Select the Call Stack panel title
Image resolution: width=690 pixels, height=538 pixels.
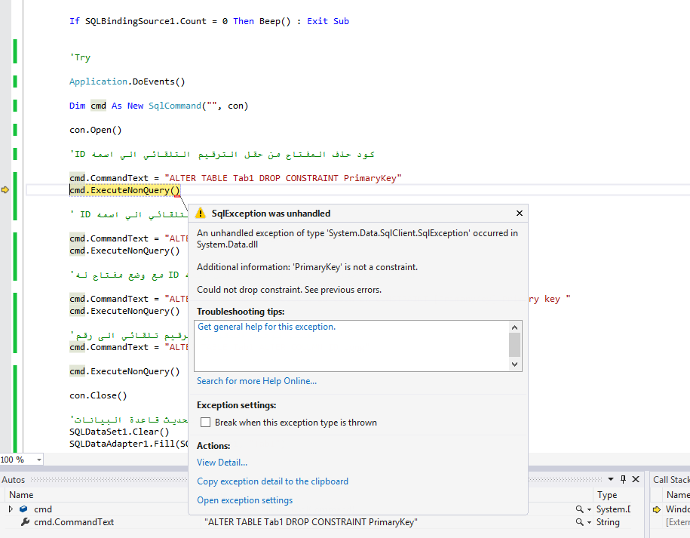(671, 479)
